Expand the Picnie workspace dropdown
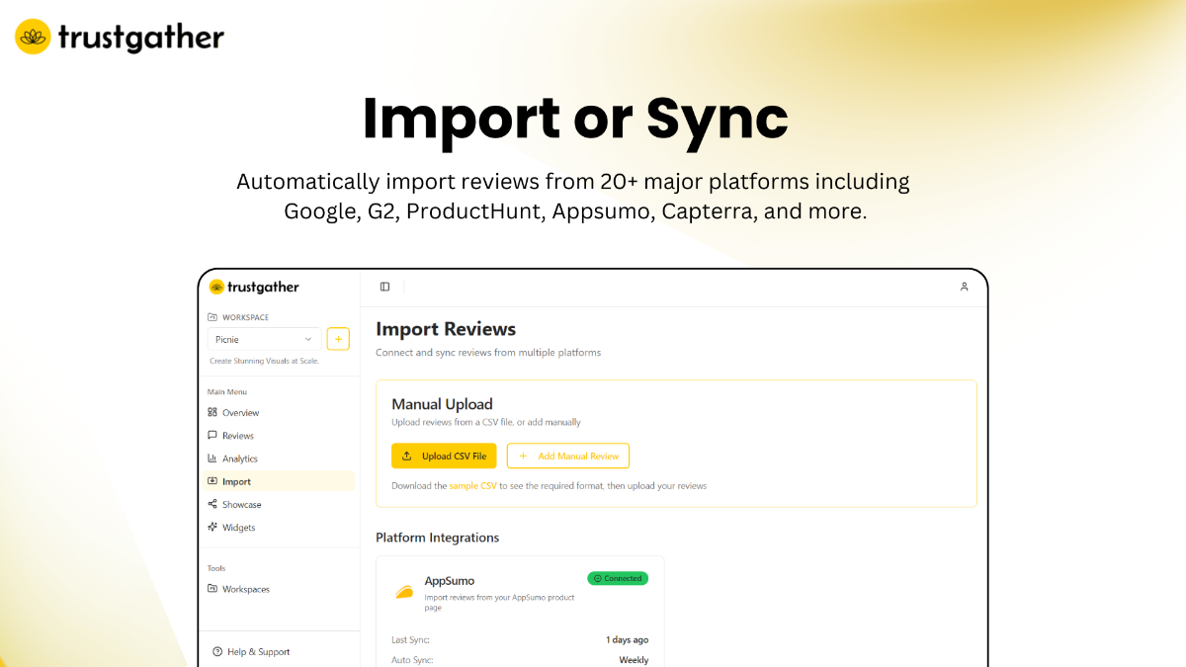This screenshot has height=667, width=1186. [x=264, y=339]
